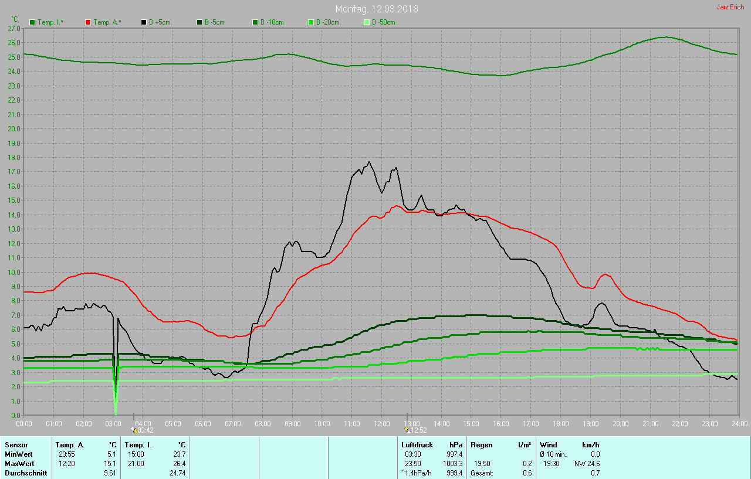
Task: Click the indoor average value '24.74'
Action: (177, 473)
